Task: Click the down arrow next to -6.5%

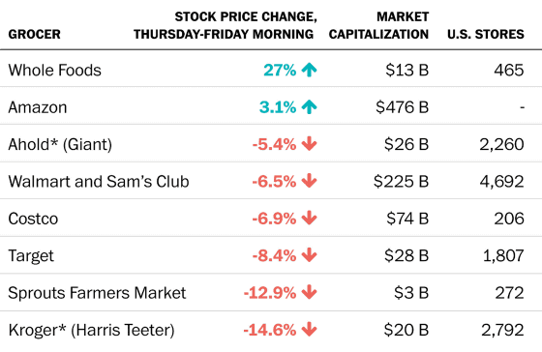Action: click(x=309, y=181)
